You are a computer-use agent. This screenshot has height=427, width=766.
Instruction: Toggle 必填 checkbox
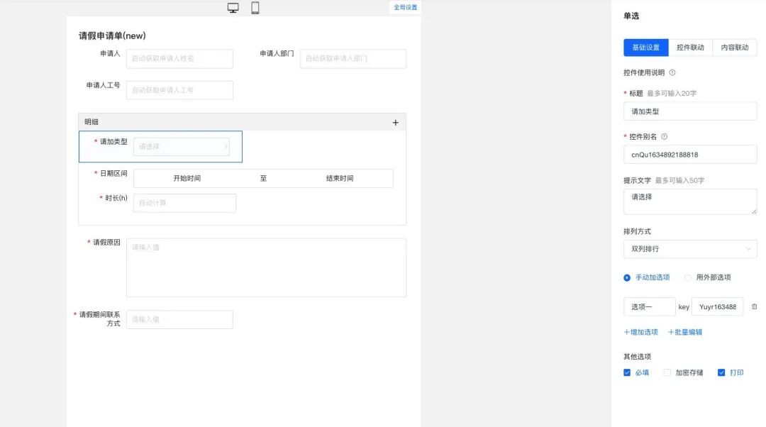coord(627,373)
